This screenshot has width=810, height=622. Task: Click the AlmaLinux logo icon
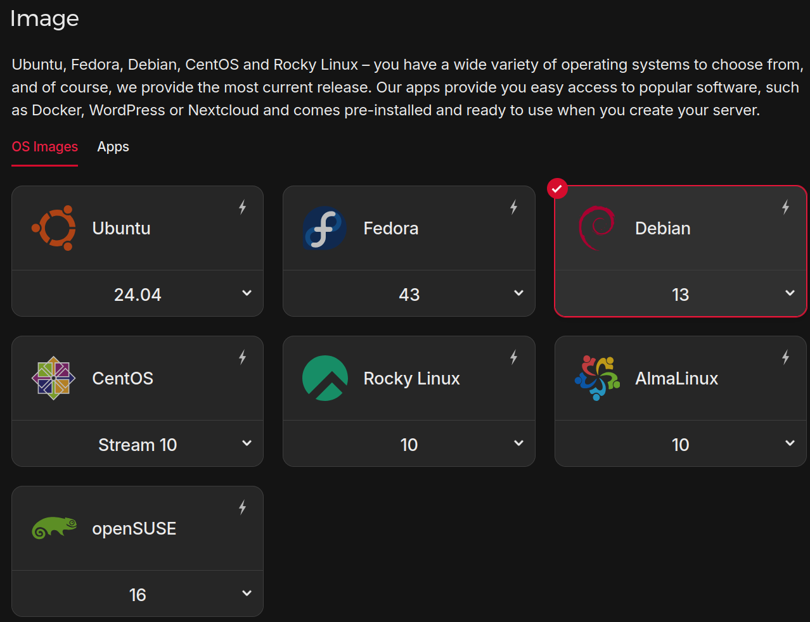pyautogui.click(x=596, y=378)
